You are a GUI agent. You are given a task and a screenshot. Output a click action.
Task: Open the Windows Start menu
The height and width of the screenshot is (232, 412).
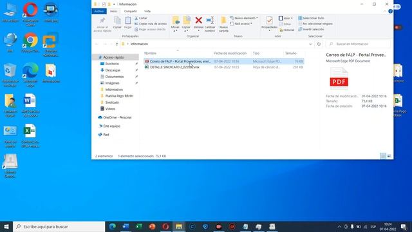pos(6,226)
